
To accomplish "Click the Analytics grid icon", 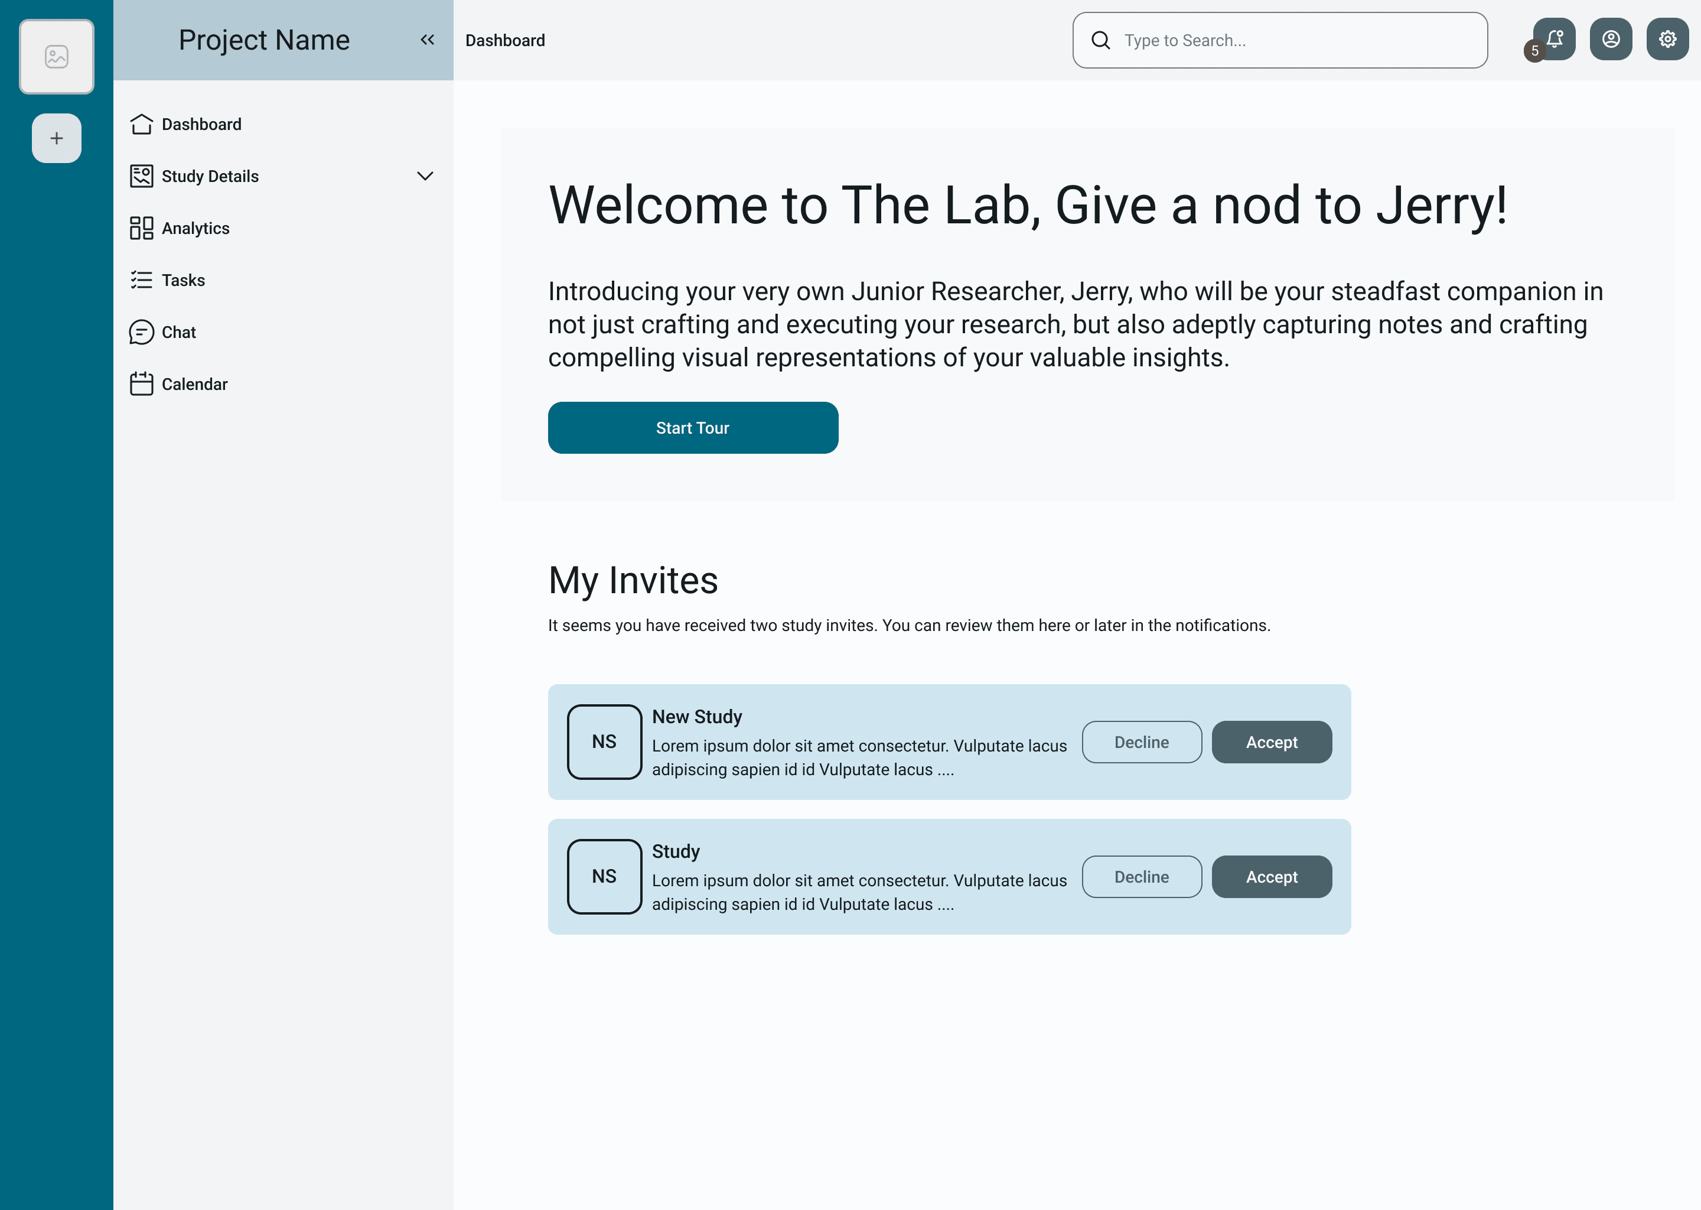I will (x=142, y=228).
